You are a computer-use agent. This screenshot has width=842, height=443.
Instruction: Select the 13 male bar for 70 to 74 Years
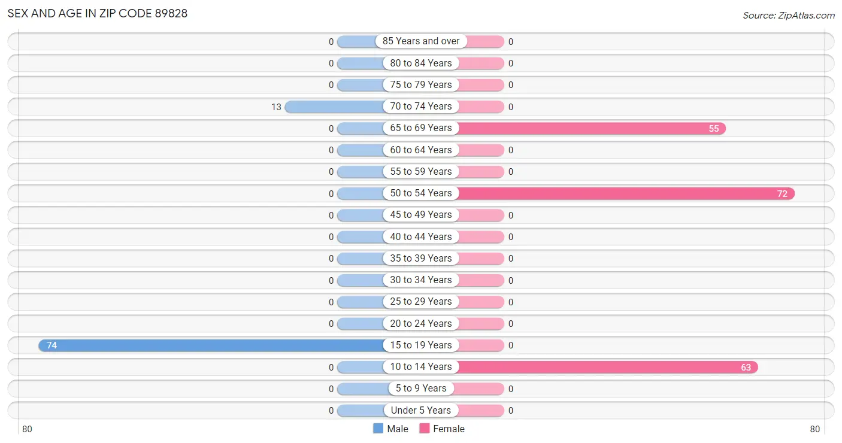[335, 107]
